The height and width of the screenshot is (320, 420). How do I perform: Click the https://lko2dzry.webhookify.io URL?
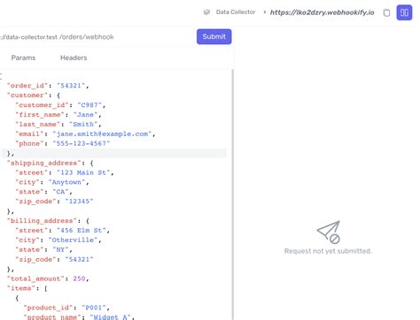pyautogui.click(x=322, y=12)
